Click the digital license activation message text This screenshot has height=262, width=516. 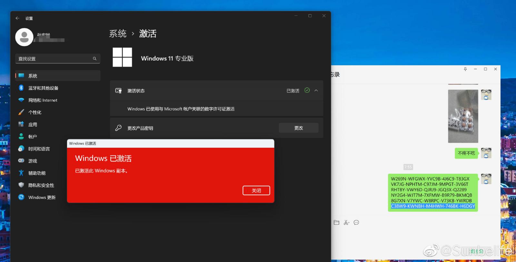pyautogui.click(x=181, y=109)
